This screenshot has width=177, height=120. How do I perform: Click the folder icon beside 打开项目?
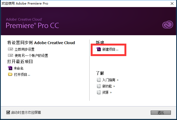pos(10,74)
